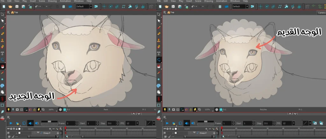326x139 pixels.
Task: Open File menu in left window
Action: click(x=3, y=1)
